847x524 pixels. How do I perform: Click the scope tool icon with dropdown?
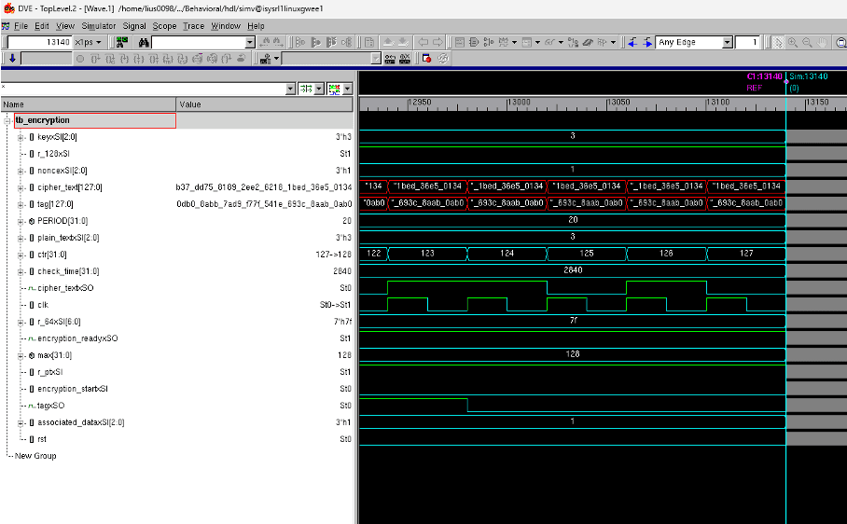[x=265, y=59]
